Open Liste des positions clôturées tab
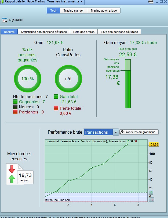Viewport: 168px width, 218px height. (x=119, y=32)
